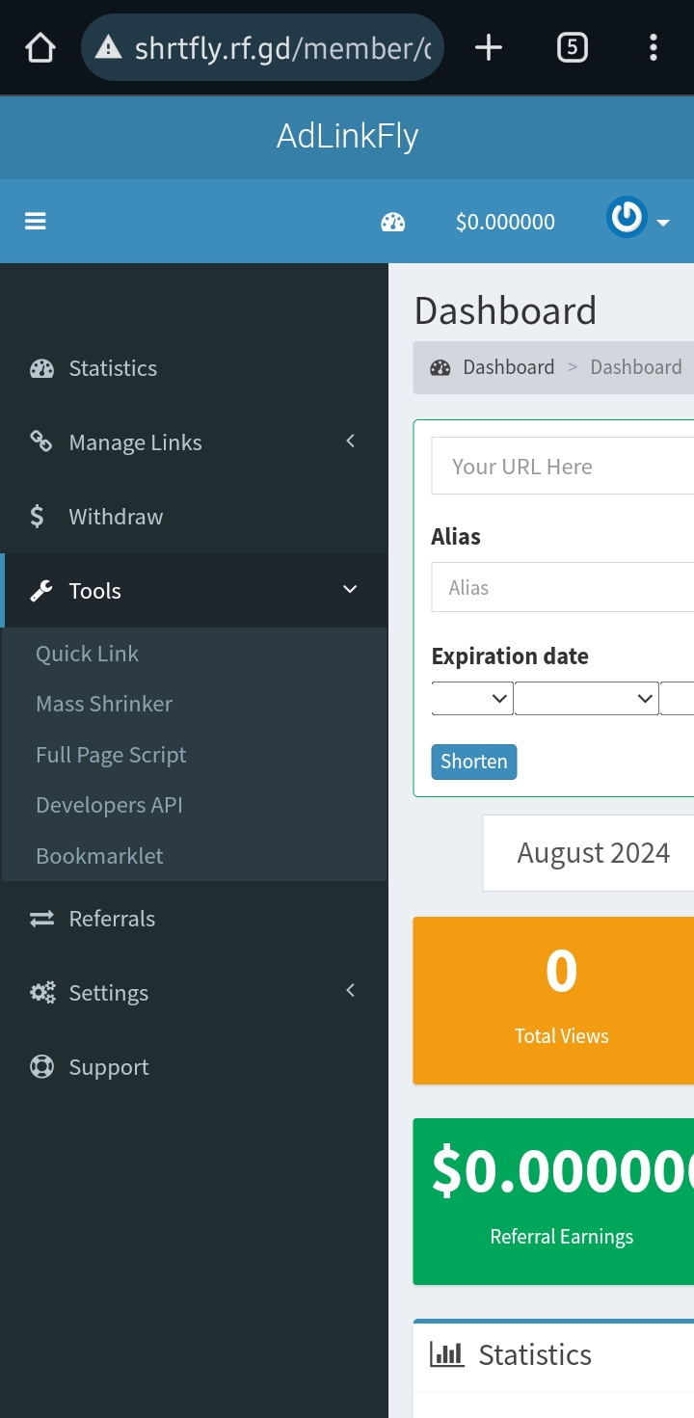Open browser three-dot overflow menu
This screenshot has height=1418, width=694.
(654, 47)
